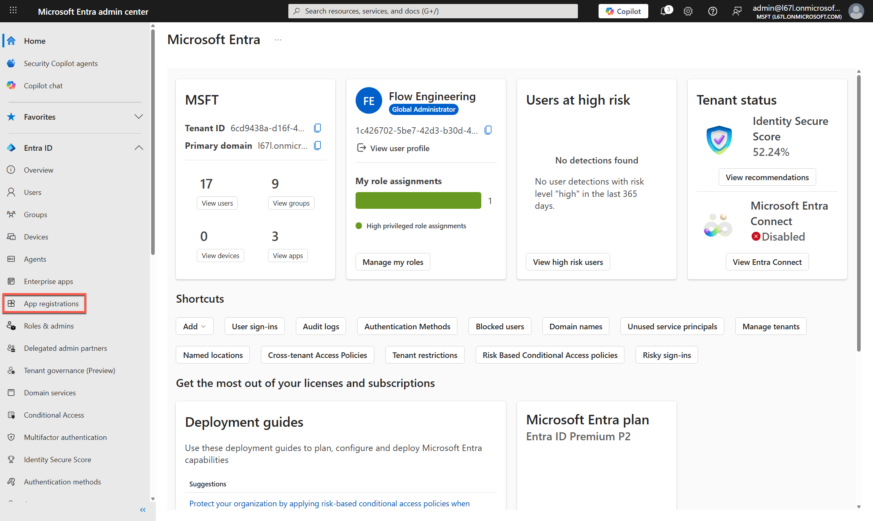873x521 pixels.
Task: Select App registrations menu item
Action: pos(51,303)
